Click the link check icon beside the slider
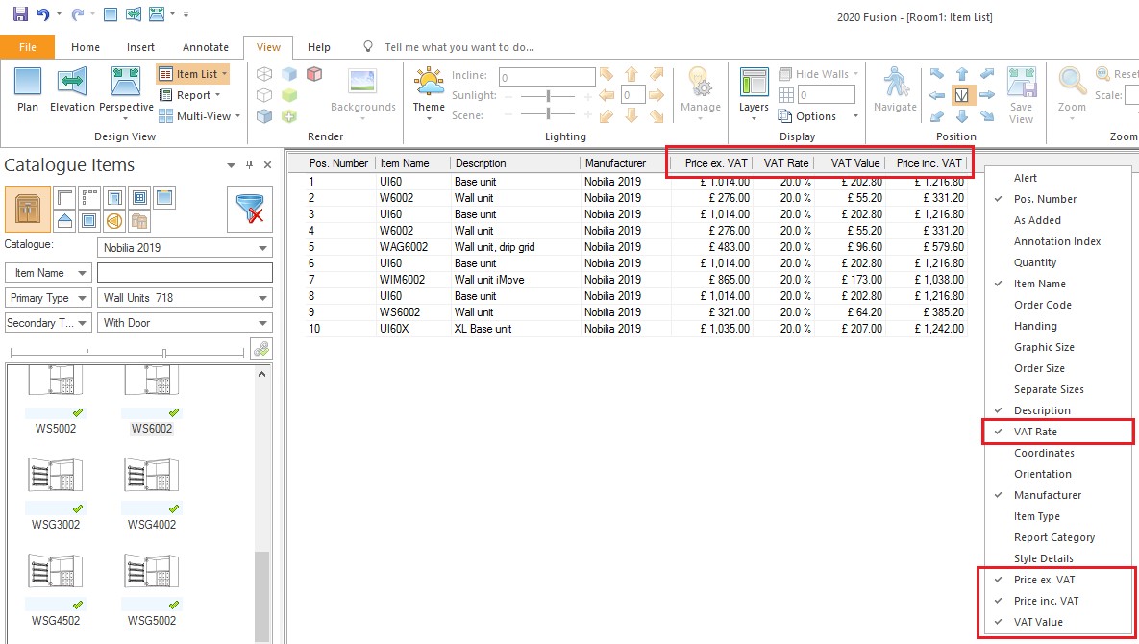The image size is (1139, 644). [x=261, y=349]
